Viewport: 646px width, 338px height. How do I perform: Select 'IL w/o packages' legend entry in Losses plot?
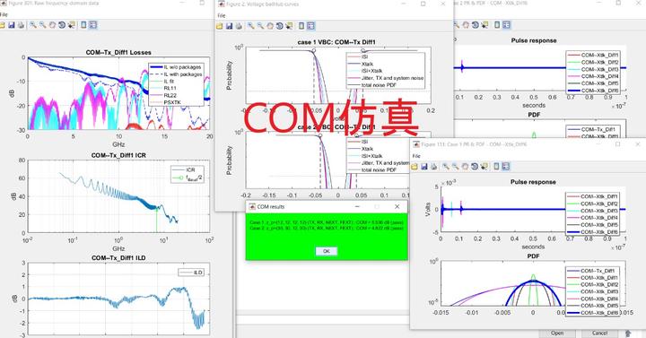click(177, 67)
